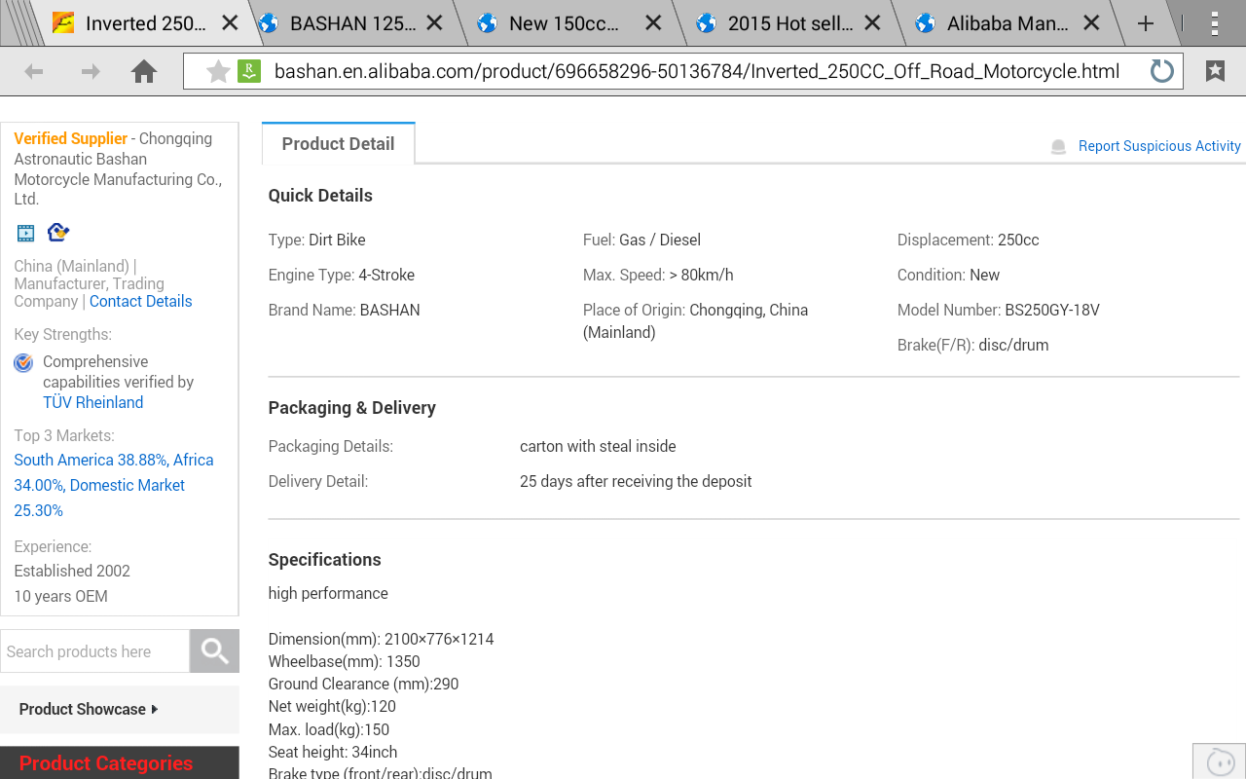Close the Inverted 250 tab

click(x=230, y=23)
